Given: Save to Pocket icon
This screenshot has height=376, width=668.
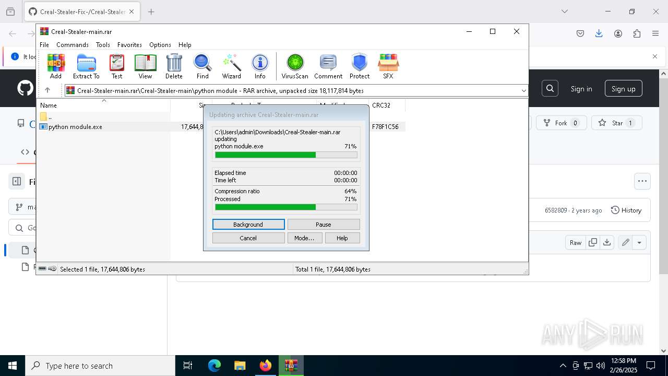Looking at the screenshot, I should point(580,33).
